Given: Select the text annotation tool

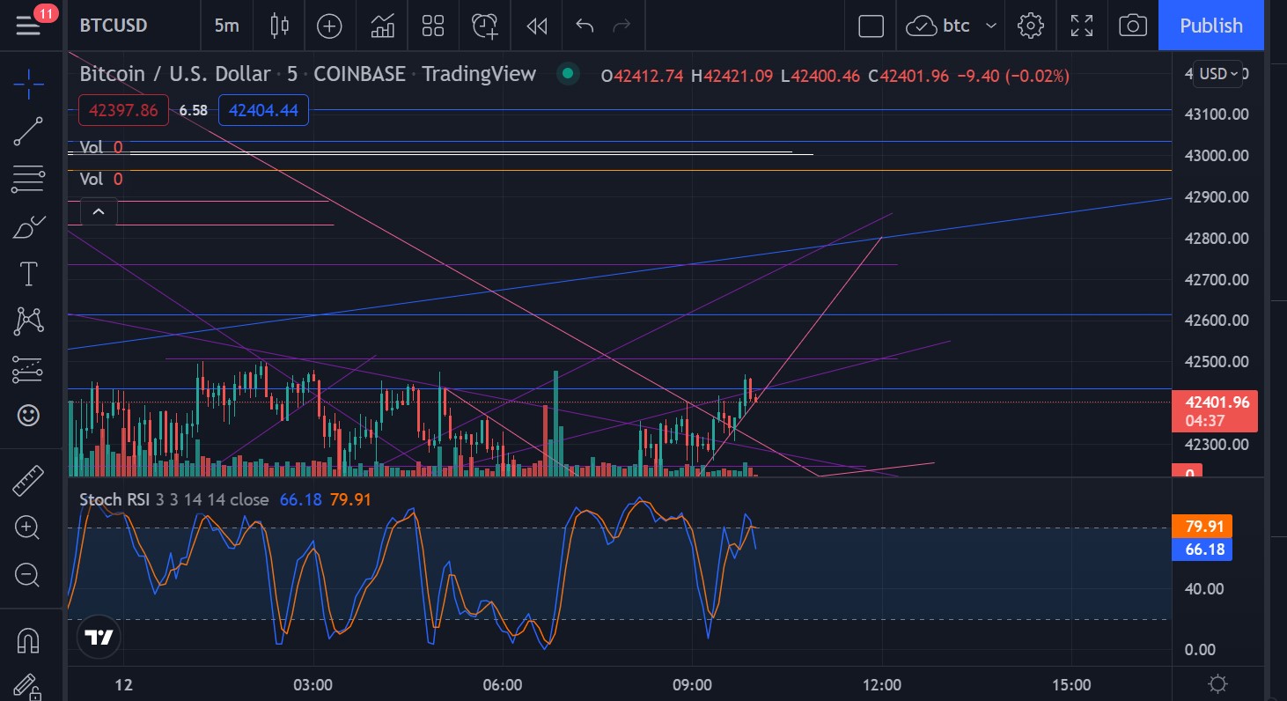Looking at the screenshot, I should point(28,274).
